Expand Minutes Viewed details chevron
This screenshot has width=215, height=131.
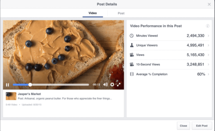[208, 36]
